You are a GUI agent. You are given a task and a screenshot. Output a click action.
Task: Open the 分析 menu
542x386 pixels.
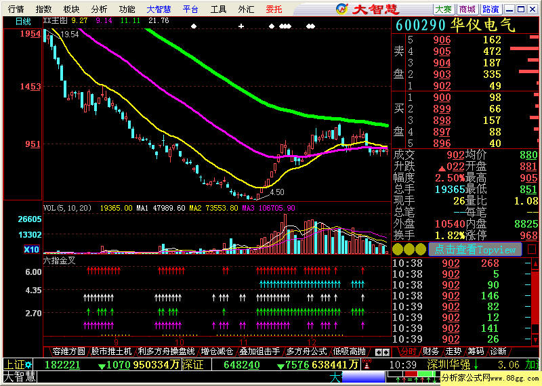(x=99, y=9)
